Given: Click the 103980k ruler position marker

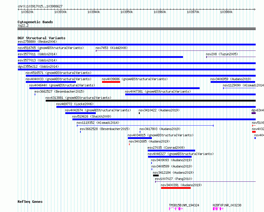Looking at the screenshot, I should (x=226, y=12).
